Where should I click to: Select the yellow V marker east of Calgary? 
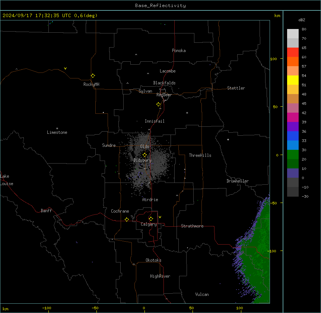160,217
